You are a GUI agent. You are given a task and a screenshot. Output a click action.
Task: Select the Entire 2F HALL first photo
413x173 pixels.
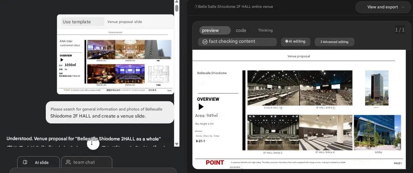273,88
